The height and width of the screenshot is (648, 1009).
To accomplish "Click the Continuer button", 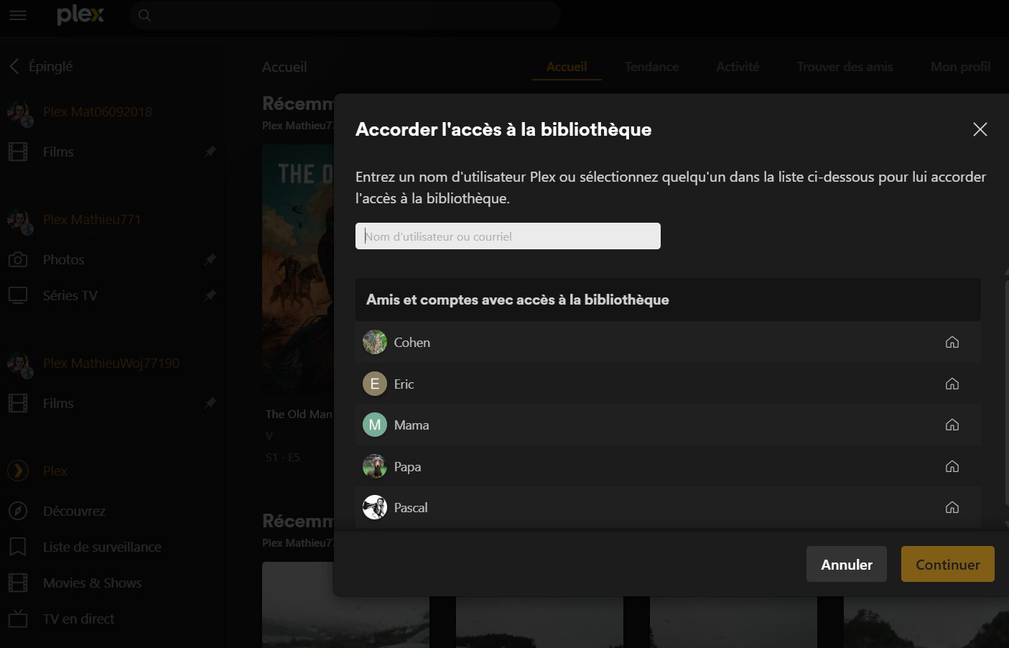I will pos(948,564).
